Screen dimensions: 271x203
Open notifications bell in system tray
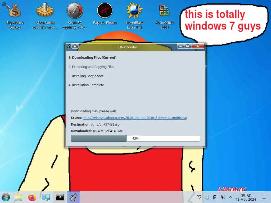click(199, 197)
